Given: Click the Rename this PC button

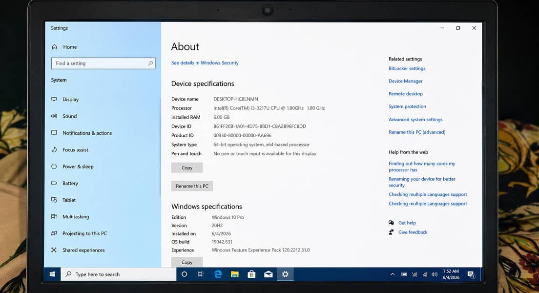Looking at the screenshot, I should click(192, 186).
